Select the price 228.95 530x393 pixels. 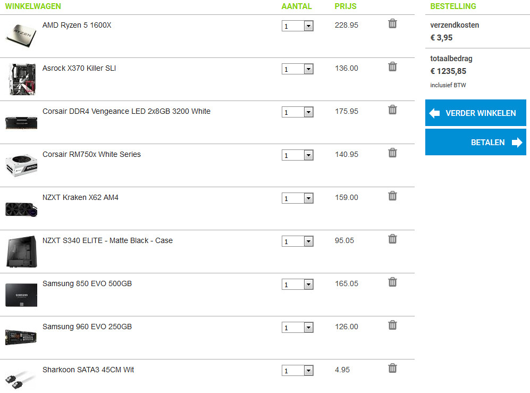tap(347, 25)
